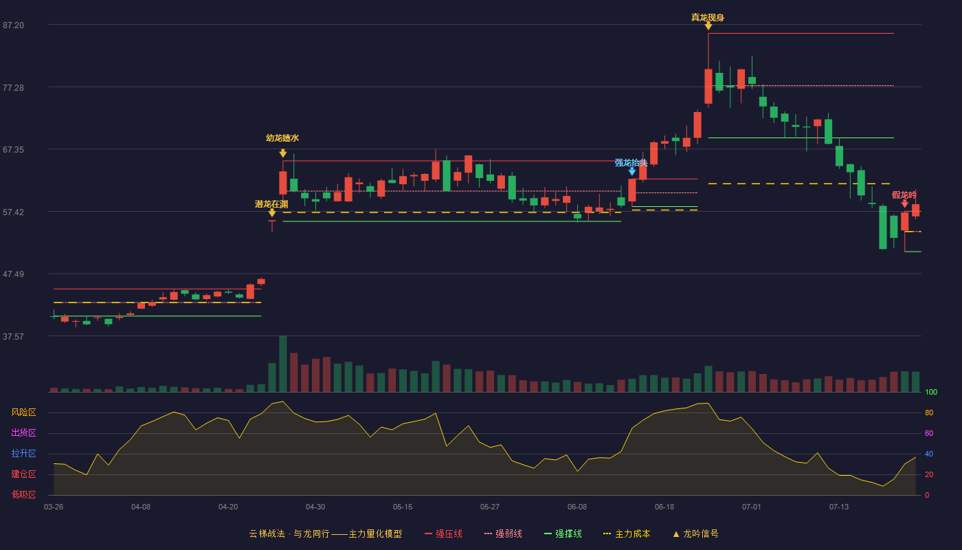962x550 pixels.
Task: Click the 07-13 date label
Action: pyautogui.click(x=839, y=507)
